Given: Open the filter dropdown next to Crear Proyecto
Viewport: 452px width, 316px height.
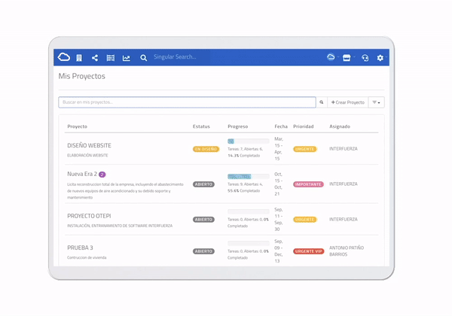Looking at the screenshot, I should pyautogui.click(x=376, y=102).
